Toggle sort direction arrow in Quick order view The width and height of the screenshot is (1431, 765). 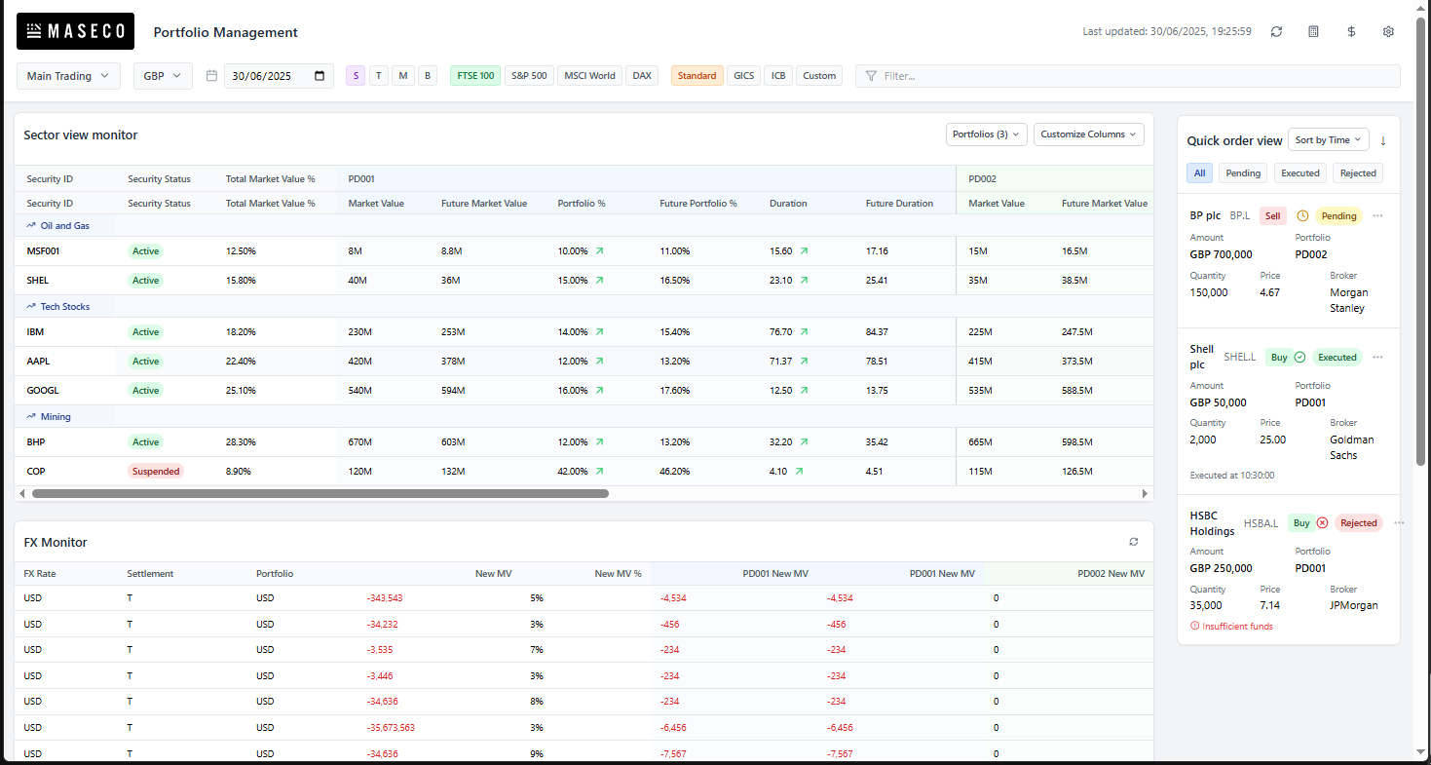1383,140
